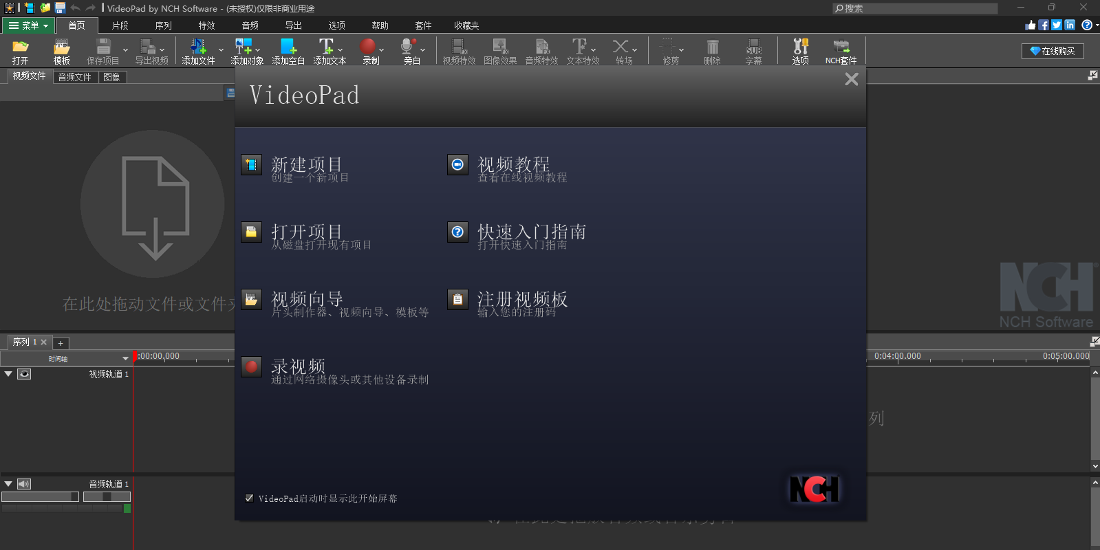This screenshot has width=1100, height=550.
Task: Click the Quick Start Guide (快速入门指南) icon
Action: click(457, 232)
